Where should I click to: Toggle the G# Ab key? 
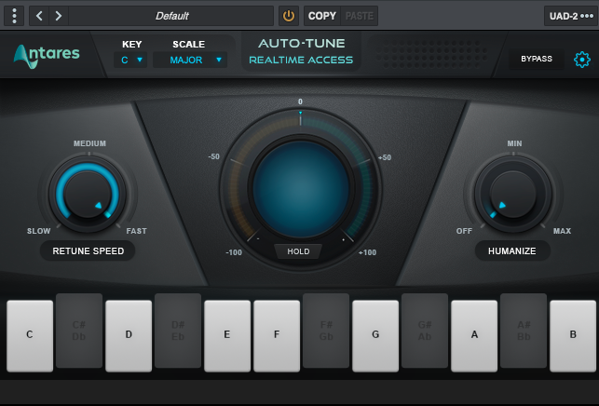425,331
